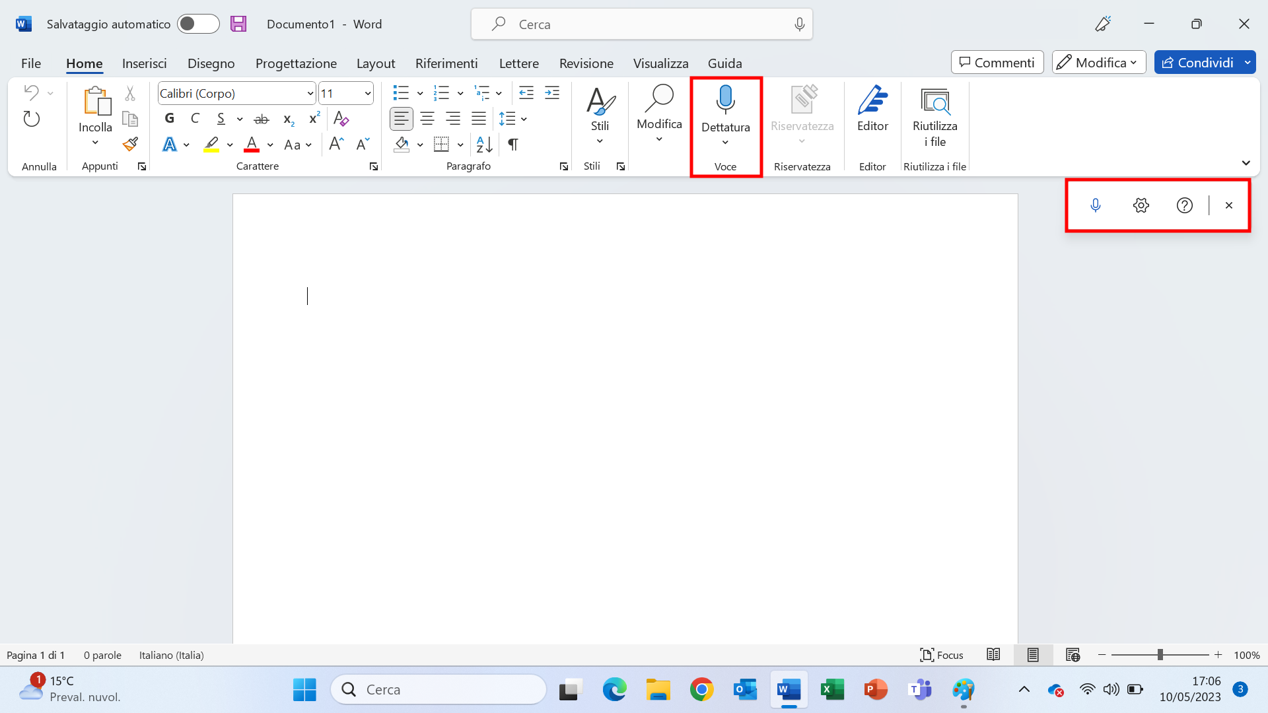This screenshot has height=713, width=1268.
Task: Center align the paragraph text
Action: pos(427,119)
